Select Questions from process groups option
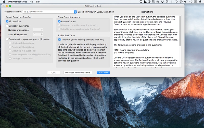This screenshot has width=204, height=128. coord(7,39)
